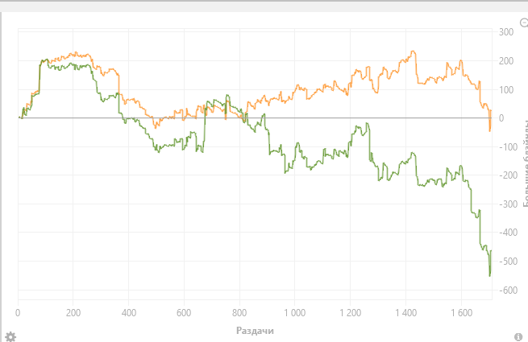Click the 800 label on the x-axis
Image resolution: width=528 pixels, height=342 pixels.
(239, 312)
